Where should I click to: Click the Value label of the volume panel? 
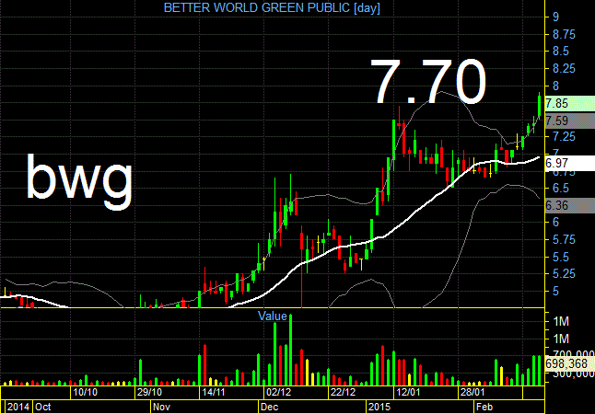273,316
